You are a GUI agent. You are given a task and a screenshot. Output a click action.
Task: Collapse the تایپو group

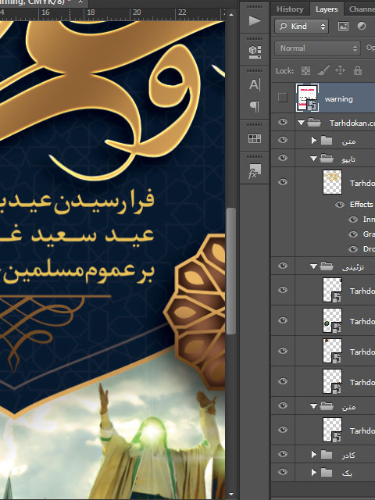(313, 158)
